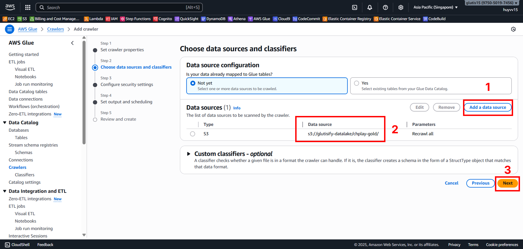This screenshot has width=523, height=249.
Task: Click the Add a data source button
Action: pyautogui.click(x=488, y=107)
